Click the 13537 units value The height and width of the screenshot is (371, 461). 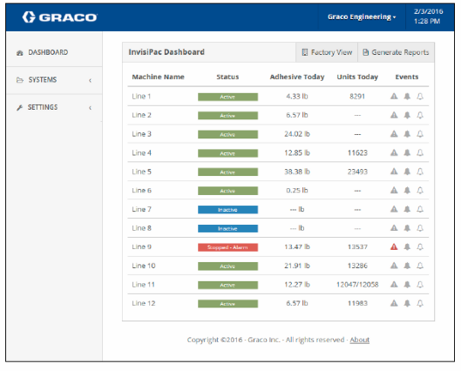(x=357, y=246)
